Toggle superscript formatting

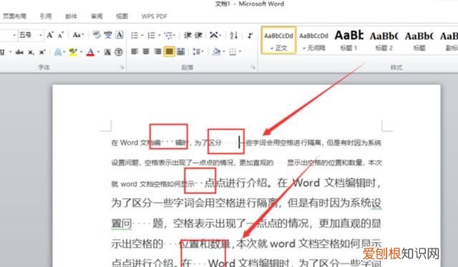pyautogui.click(x=42, y=52)
